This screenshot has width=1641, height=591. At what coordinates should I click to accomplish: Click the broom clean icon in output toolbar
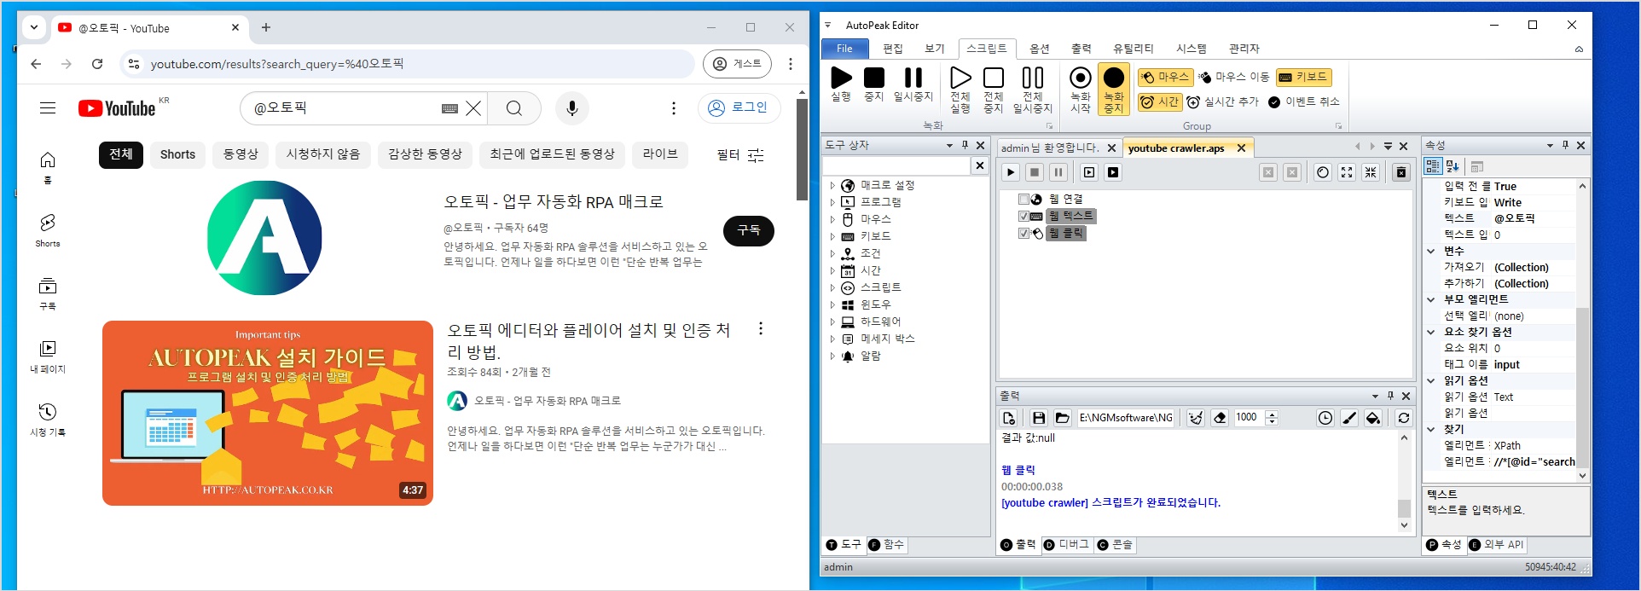[1196, 418]
